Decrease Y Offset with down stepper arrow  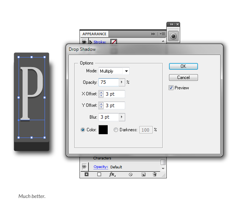(101, 107)
